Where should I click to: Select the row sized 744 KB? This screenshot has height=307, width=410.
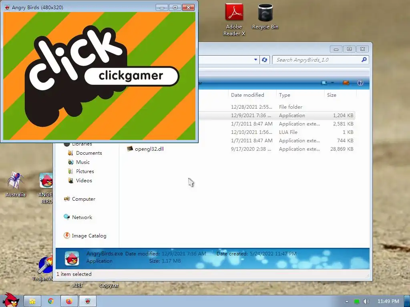point(276,140)
